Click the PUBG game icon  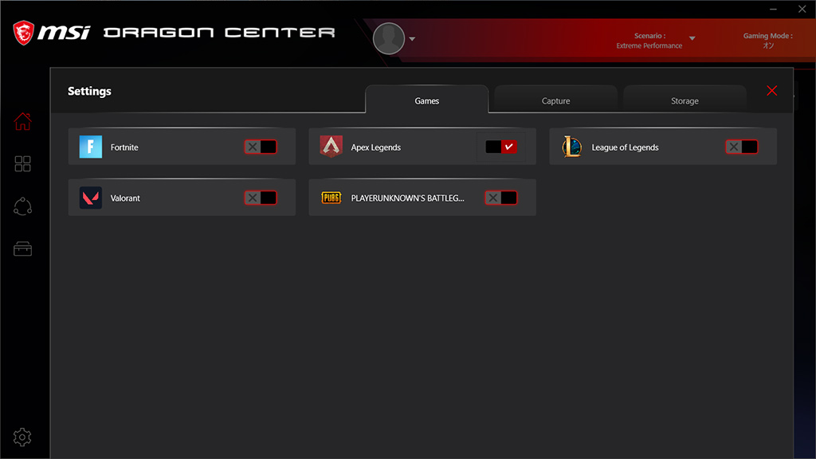pos(331,198)
